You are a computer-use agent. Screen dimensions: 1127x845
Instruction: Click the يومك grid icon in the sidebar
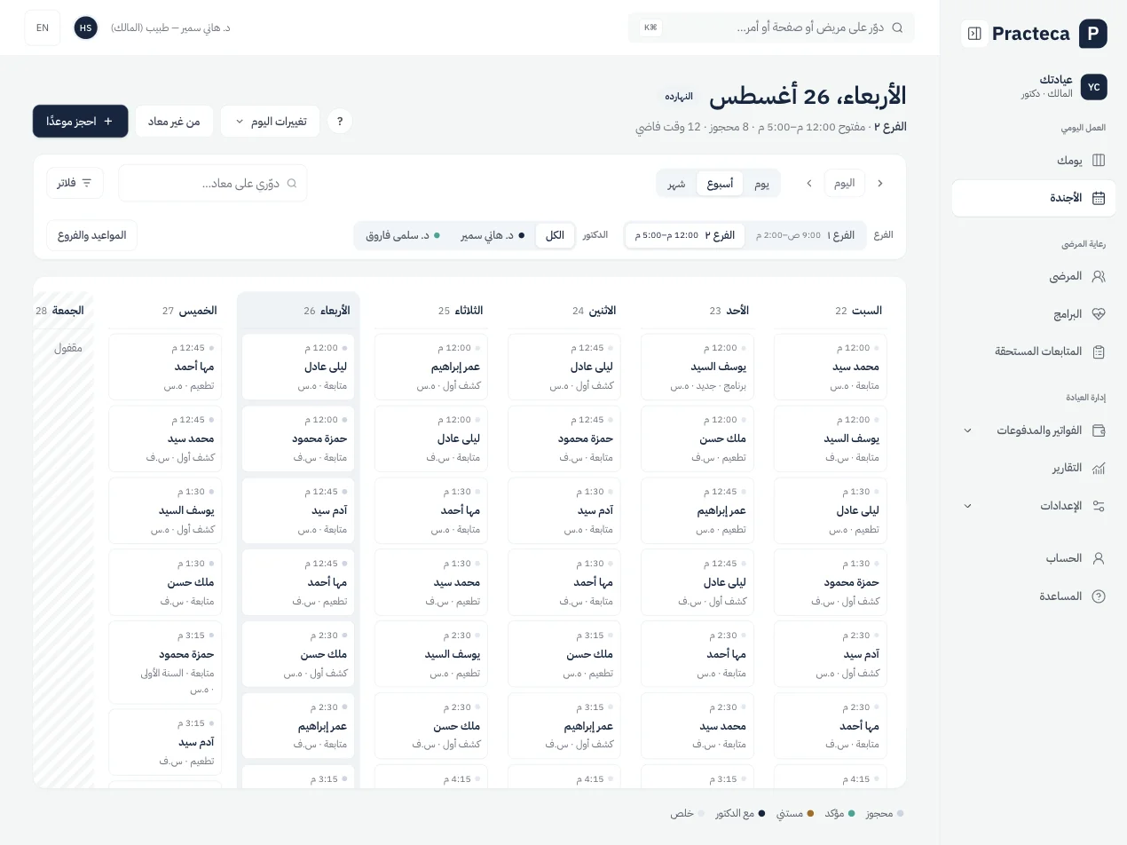(1099, 161)
